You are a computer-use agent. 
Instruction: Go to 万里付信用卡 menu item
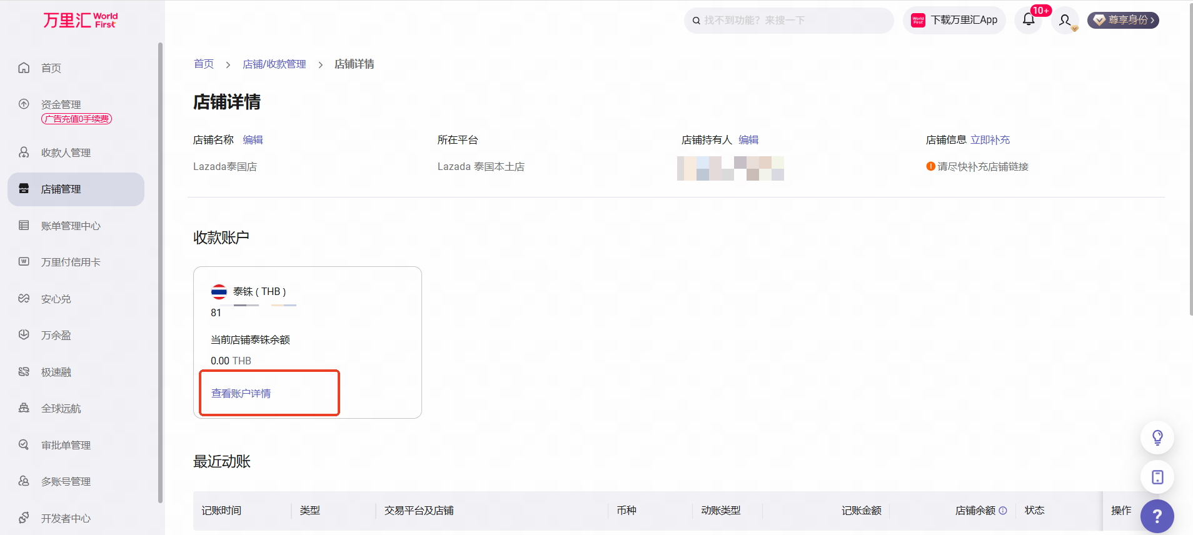(x=71, y=262)
